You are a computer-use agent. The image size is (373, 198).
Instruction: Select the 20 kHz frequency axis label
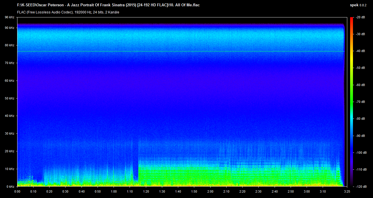[x=9, y=151]
